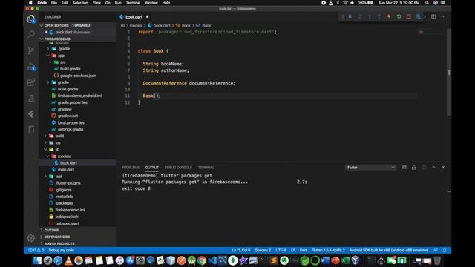The height and width of the screenshot is (267, 475).
Task: Open pubspec.lock file
Action: point(67,217)
